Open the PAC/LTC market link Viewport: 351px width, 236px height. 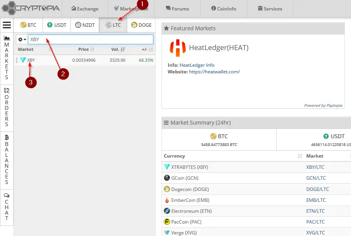[x=315, y=222]
